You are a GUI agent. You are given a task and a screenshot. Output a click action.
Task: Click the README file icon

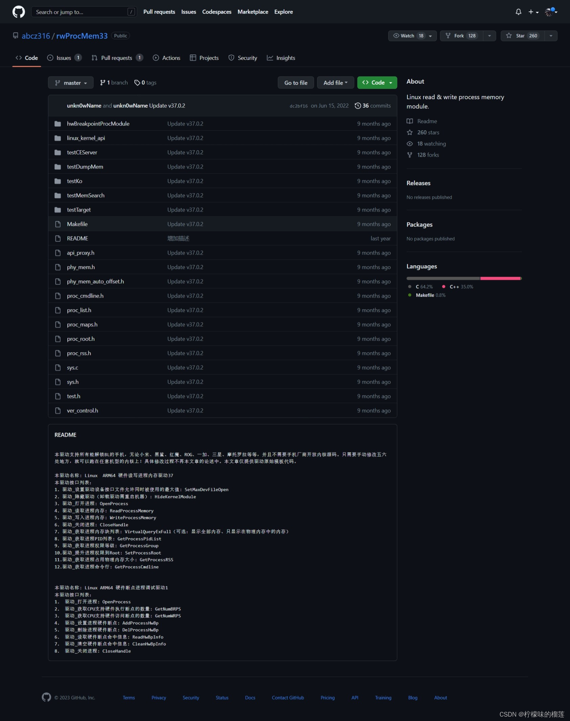pyautogui.click(x=58, y=238)
